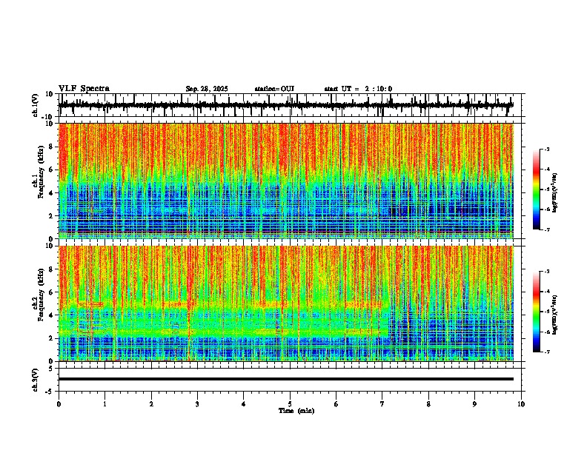Click the ch.1(V) waveform axis label
Viewport: 587px width, 453px height.
click(35, 105)
